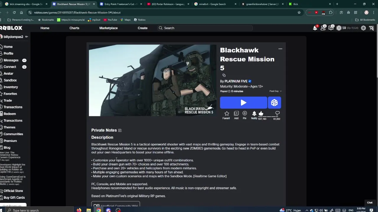Go to Home in the top navigation
The image size is (378, 212).
pyautogui.click(x=45, y=28)
